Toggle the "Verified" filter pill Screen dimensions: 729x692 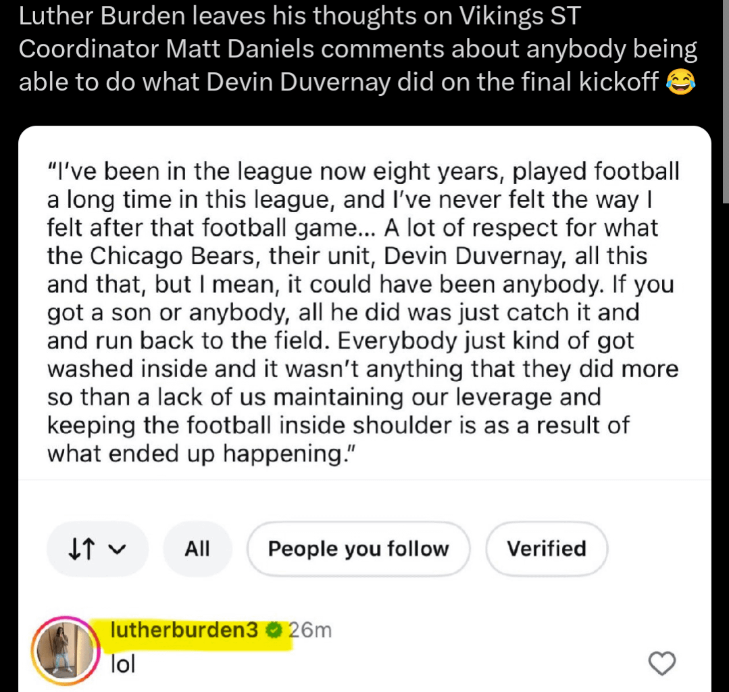546,549
